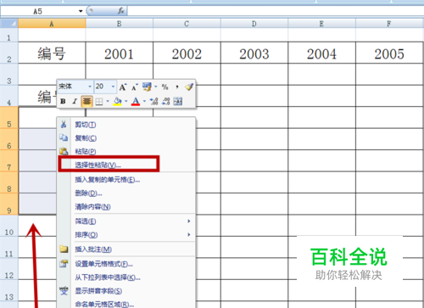This screenshot has height=308, width=424.
Task: Click cell containing 2001
Action: pyautogui.click(x=120, y=53)
